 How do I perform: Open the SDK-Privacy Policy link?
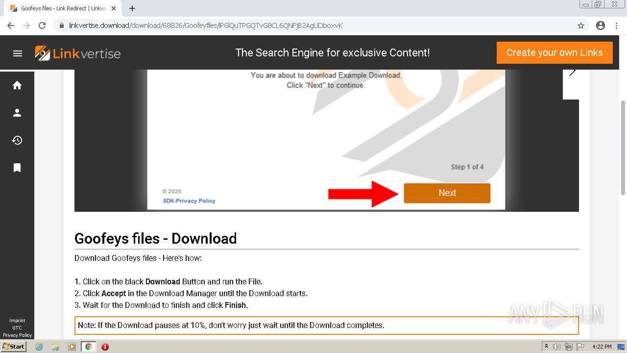189,201
